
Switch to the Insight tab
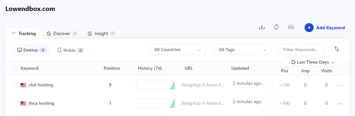pyautogui.click(x=101, y=33)
